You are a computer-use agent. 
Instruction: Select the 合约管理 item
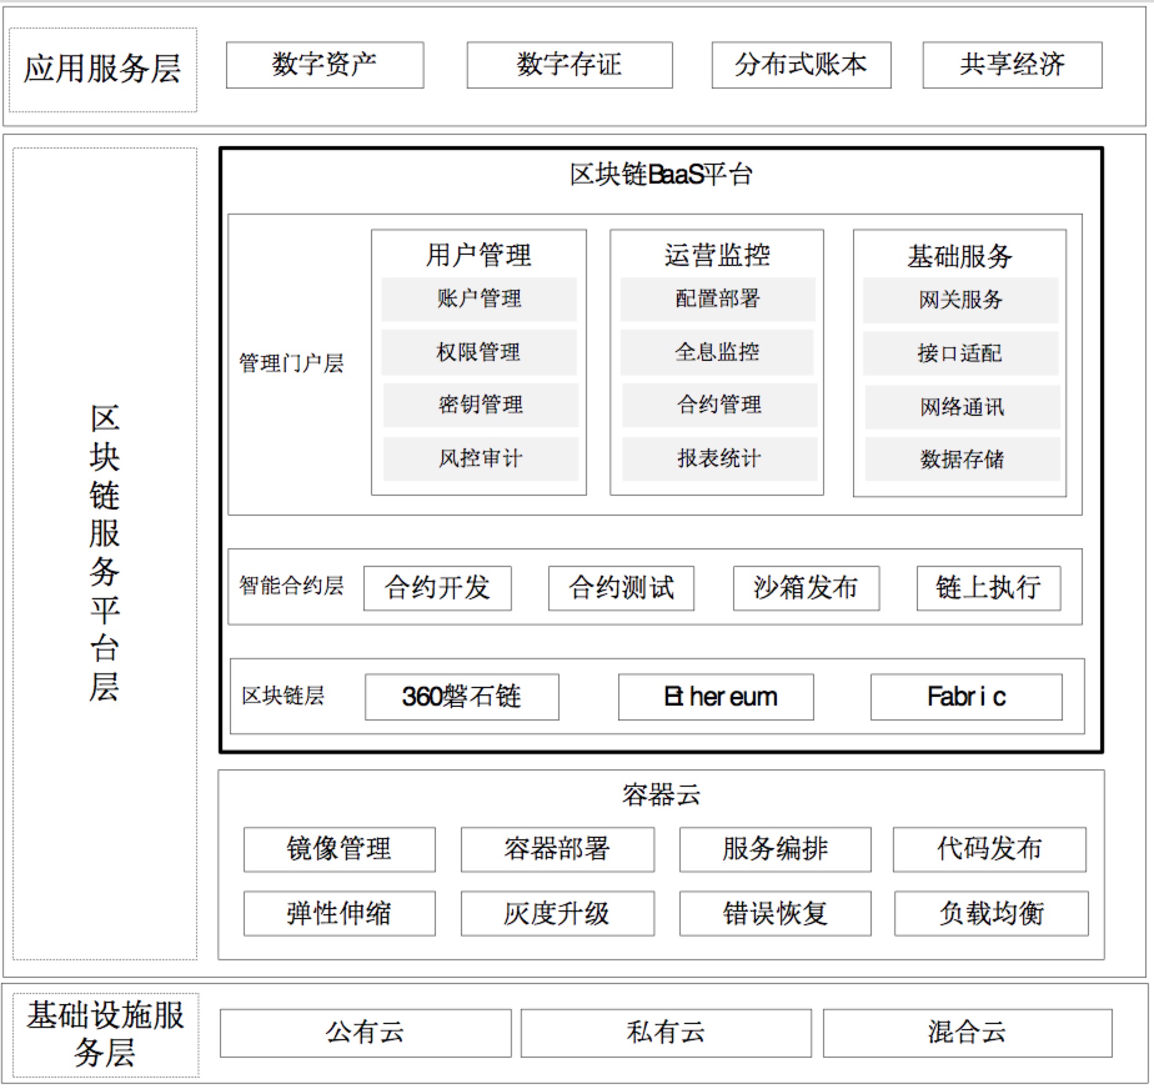click(x=719, y=405)
